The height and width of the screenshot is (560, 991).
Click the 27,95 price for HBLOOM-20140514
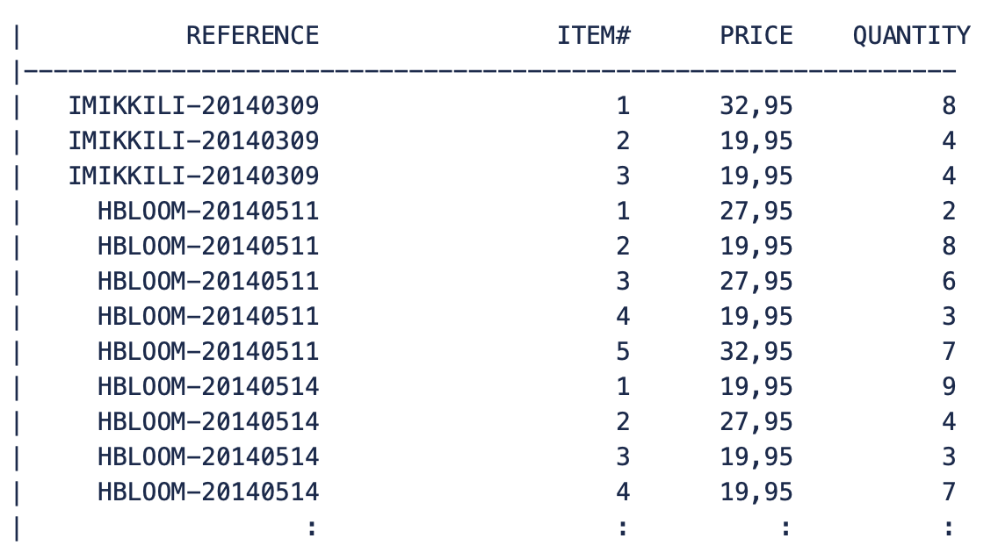click(756, 422)
